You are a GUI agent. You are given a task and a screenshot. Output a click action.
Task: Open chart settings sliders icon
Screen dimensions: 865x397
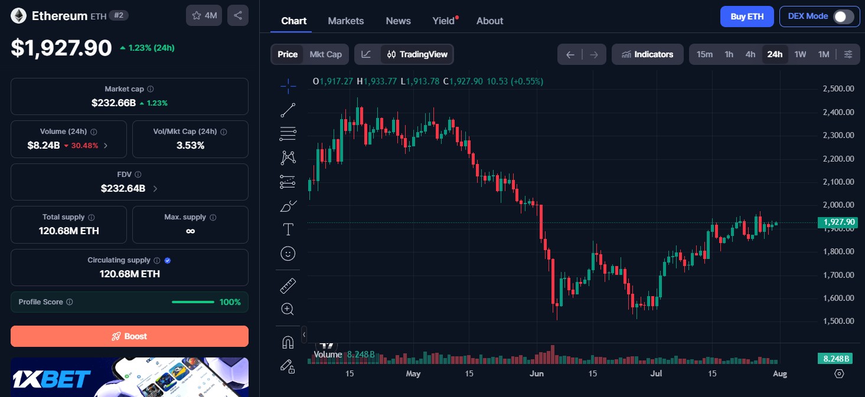(x=848, y=54)
